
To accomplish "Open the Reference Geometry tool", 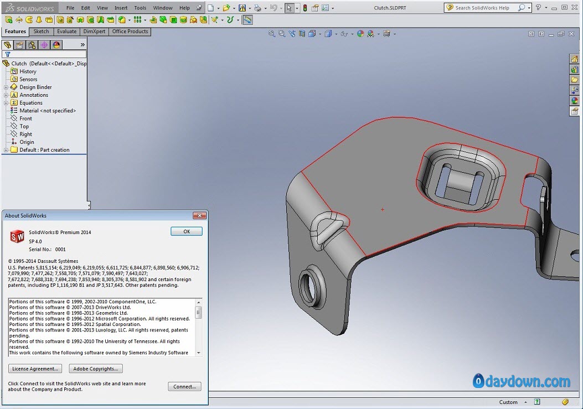I will (x=215, y=20).
